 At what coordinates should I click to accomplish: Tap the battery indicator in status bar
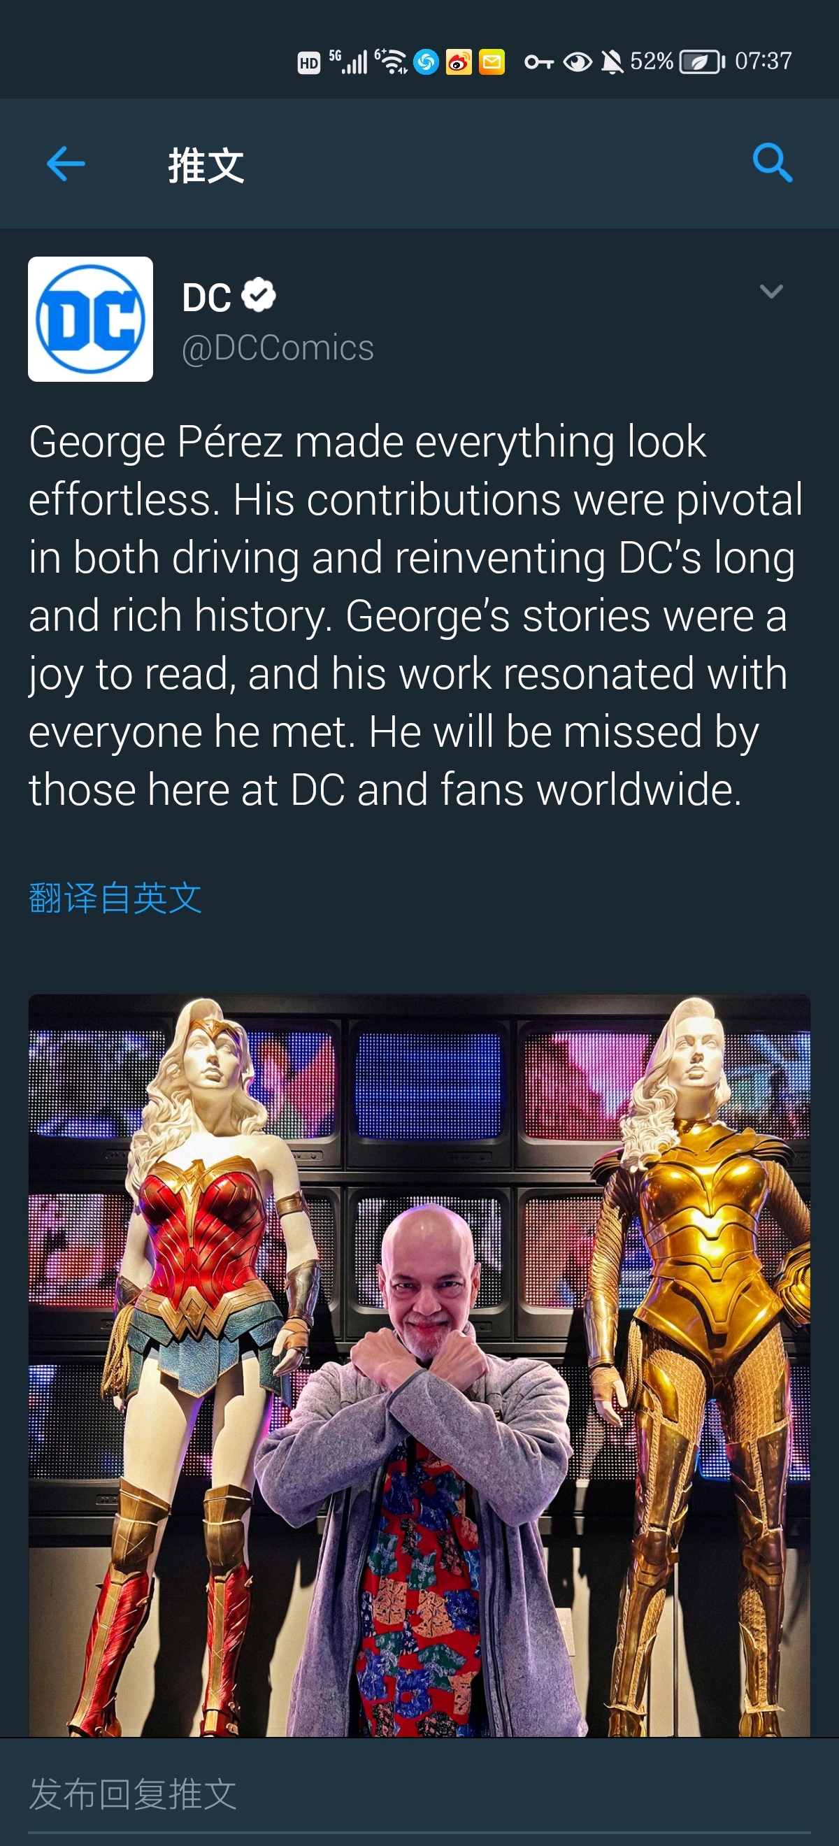702,62
